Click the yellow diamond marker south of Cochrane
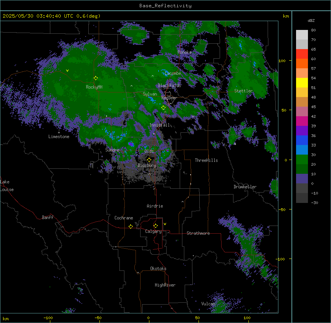The height and width of the screenshot is (323, 331). click(x=131, y=226)
